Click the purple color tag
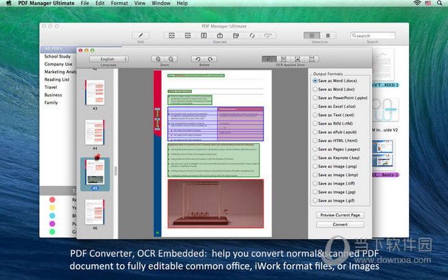Screen dimensions: 448x280 click(x=52, y=223)
